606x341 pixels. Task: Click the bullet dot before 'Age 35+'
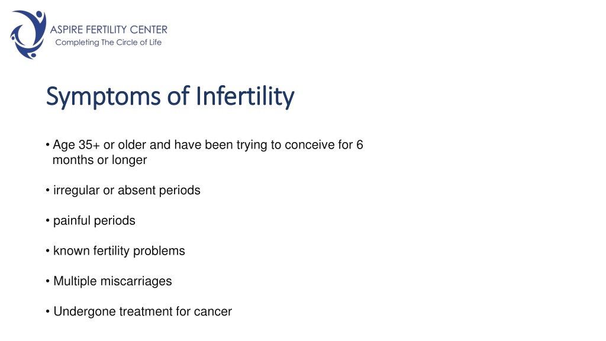pyautogui.click(x=47, y=146)
